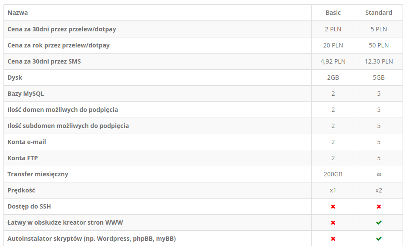Click the green check for Standard WWW kreator
The image size is (403, 246).
point(379,222)
